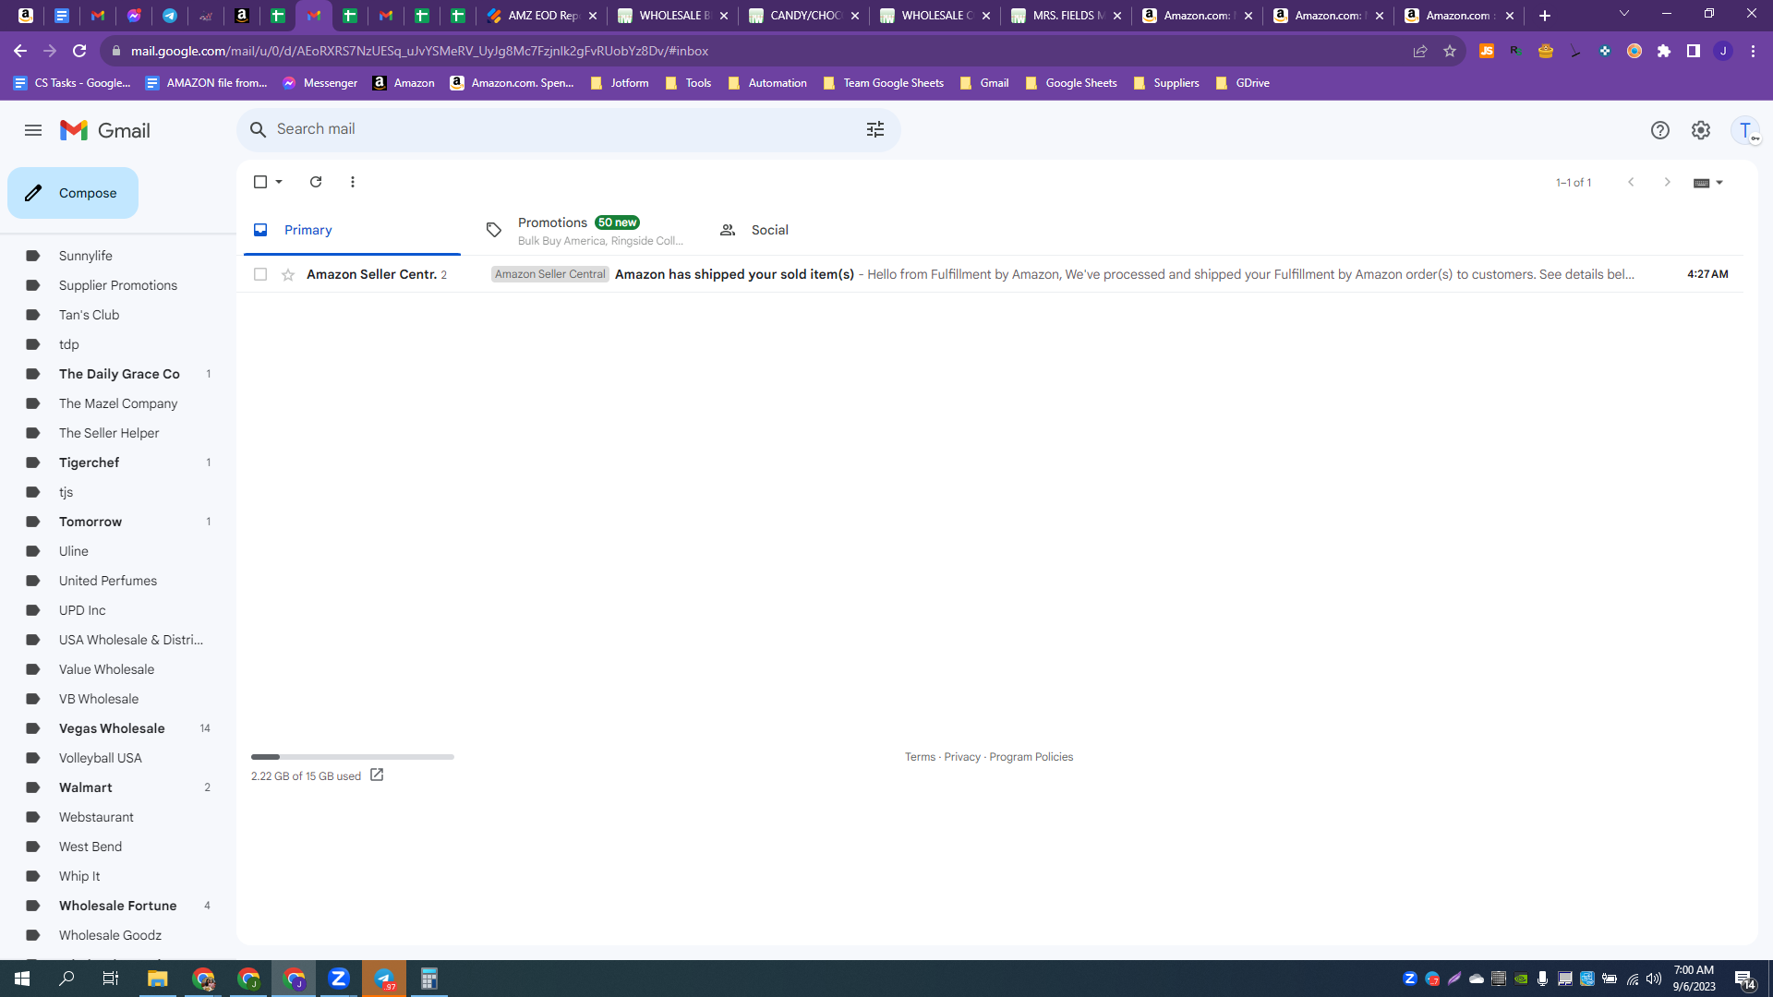Toggle Chrome side panel

tap(1694, 51)
